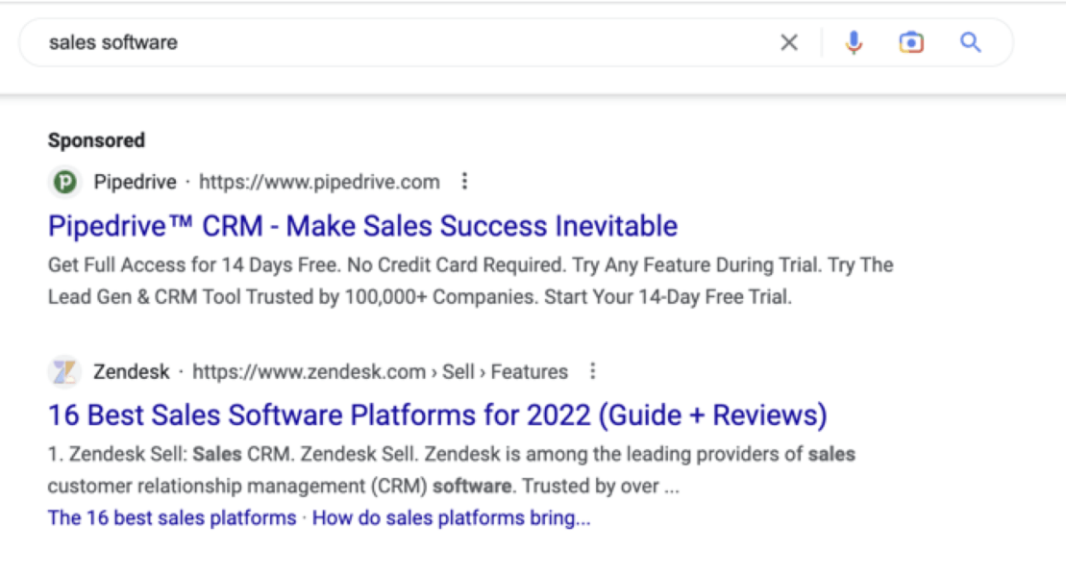Screen dimensions: 1066x577
Task: Click the Zendesk favicon
Action: coord(63,371)
